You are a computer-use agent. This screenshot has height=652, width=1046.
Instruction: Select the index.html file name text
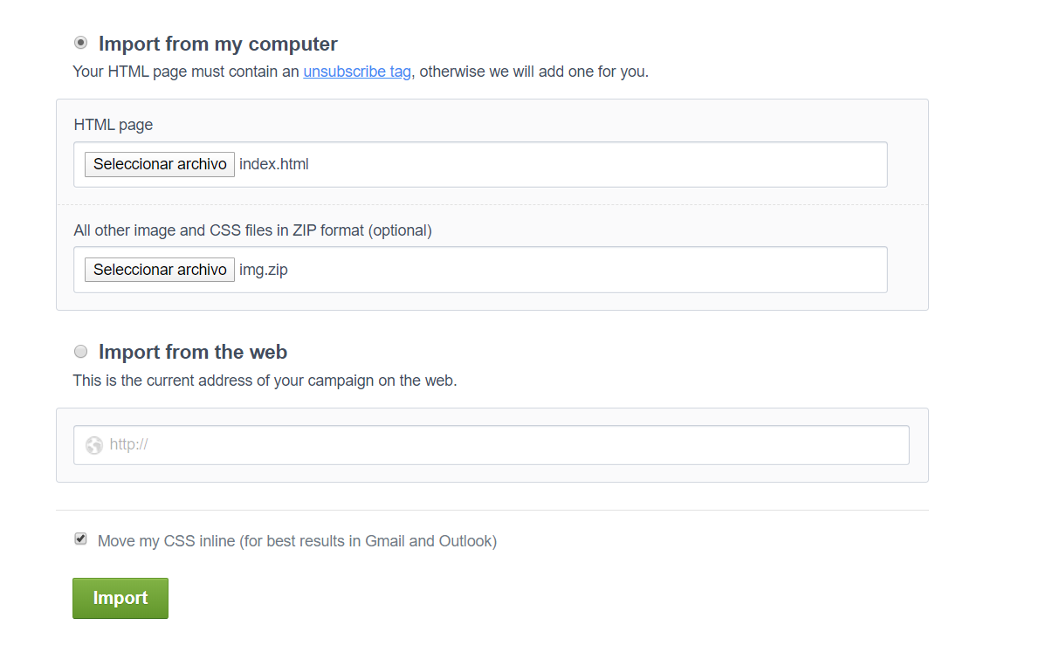coord(273,164)
